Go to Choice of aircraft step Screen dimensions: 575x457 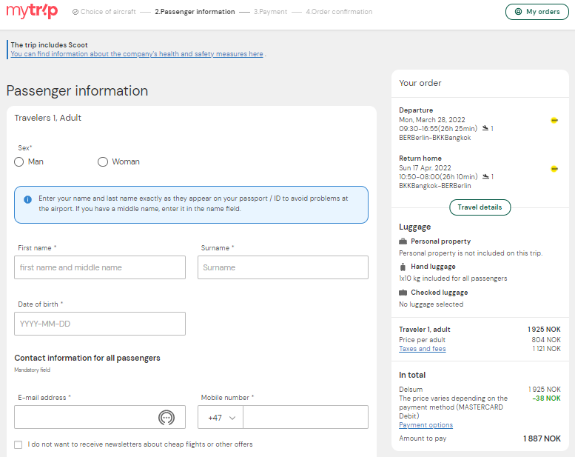pyautogui.click(x=108, y=12)
